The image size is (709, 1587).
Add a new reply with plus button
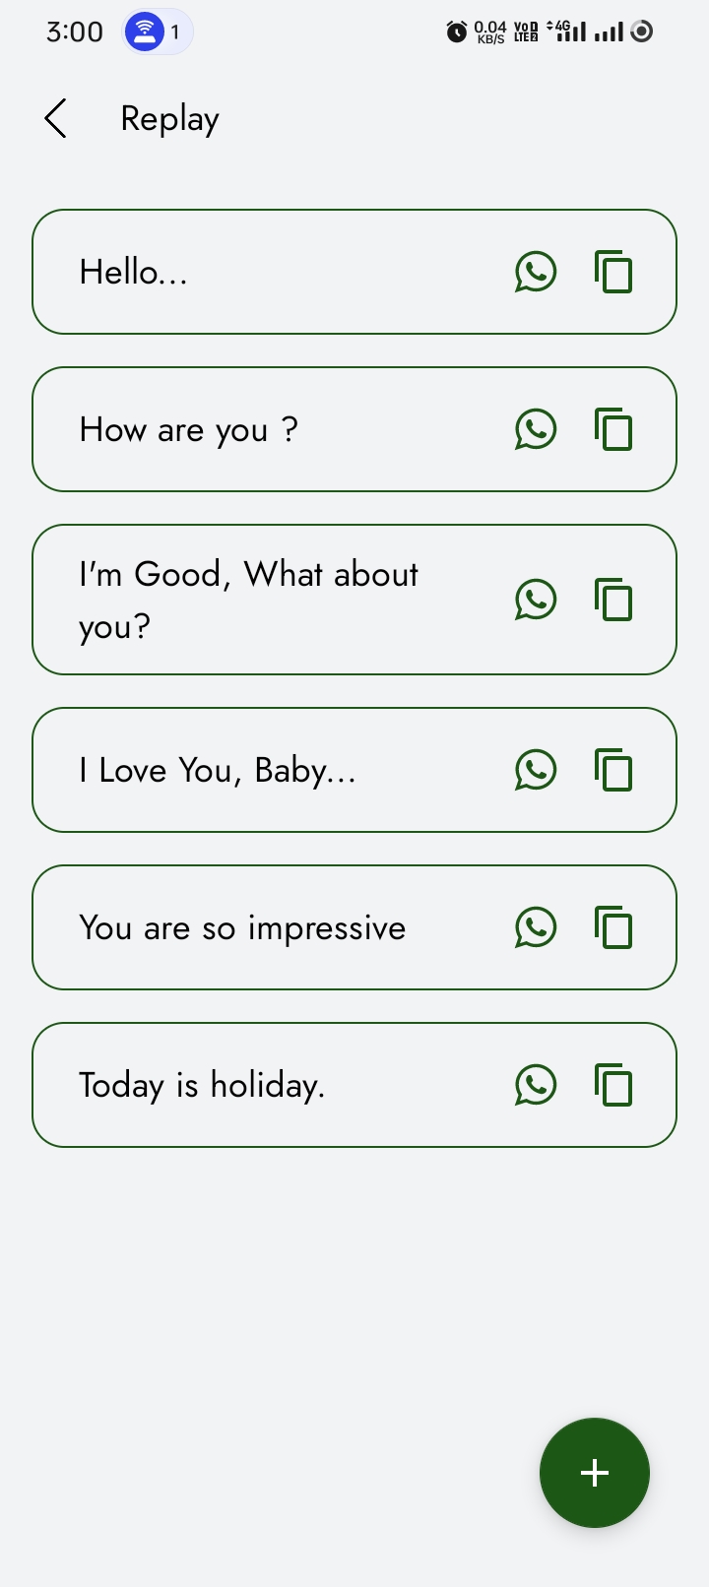(595, 1473)
